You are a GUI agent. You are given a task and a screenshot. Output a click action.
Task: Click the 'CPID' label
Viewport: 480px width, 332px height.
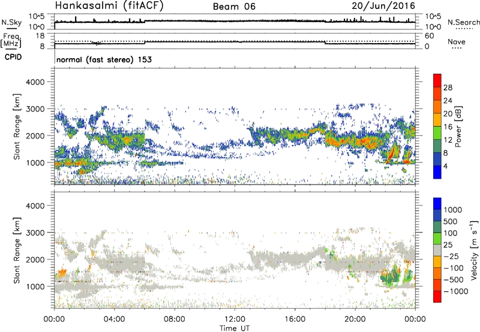(x=13, y=57)
